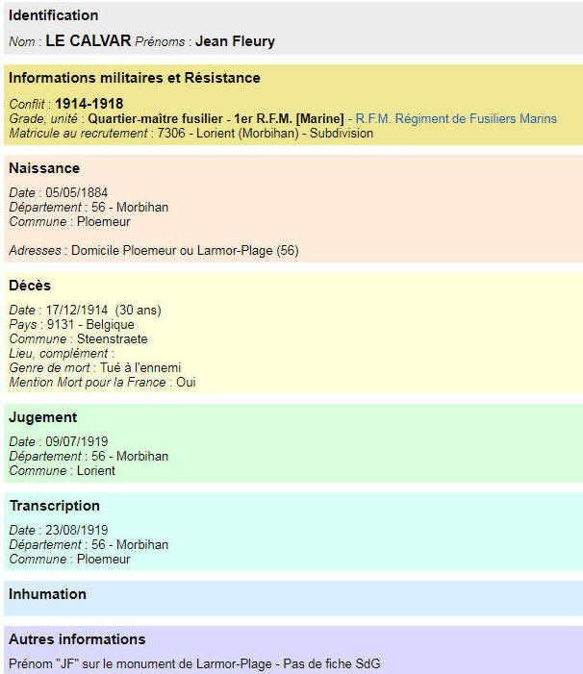Click the Autres informations heading
583x674 pixels.
[x=77, y=639]
